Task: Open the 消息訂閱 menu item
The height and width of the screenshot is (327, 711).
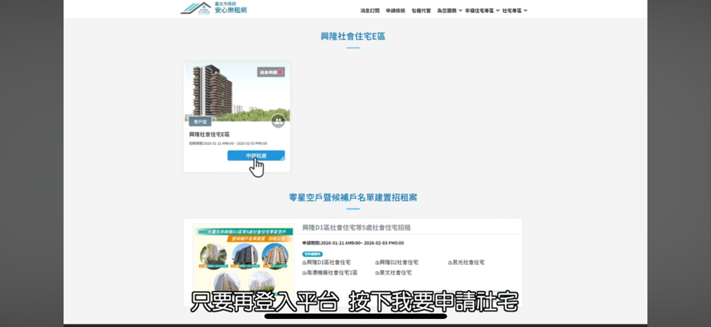Action: coord(369,11)
